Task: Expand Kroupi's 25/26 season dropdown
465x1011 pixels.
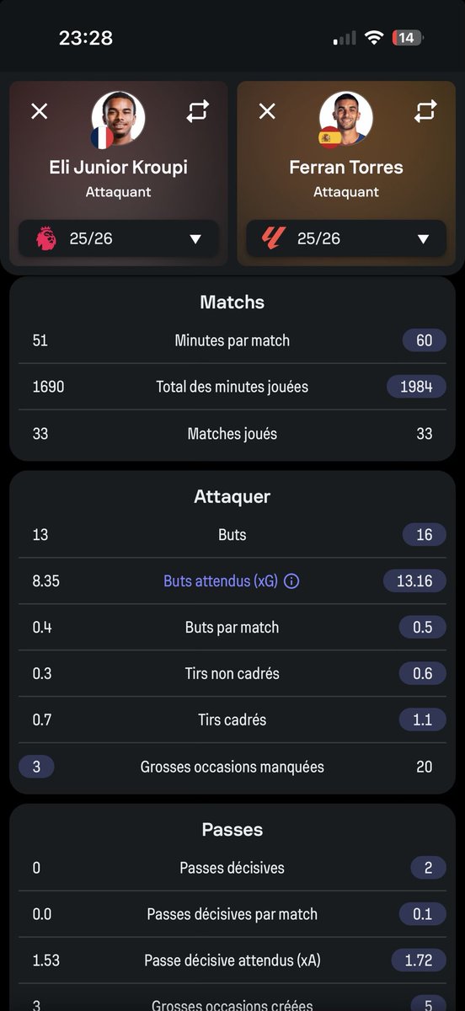Action: pos(119,238)
